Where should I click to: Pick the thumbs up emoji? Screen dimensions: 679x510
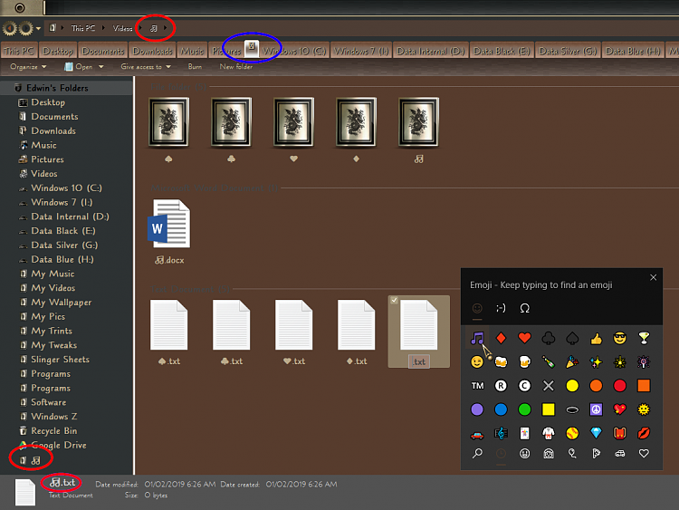596,338
